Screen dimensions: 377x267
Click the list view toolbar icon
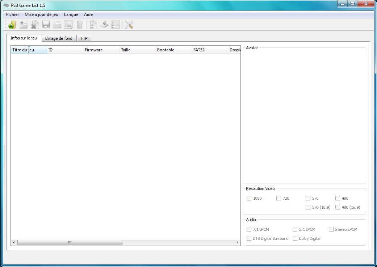tap(116, 25)
